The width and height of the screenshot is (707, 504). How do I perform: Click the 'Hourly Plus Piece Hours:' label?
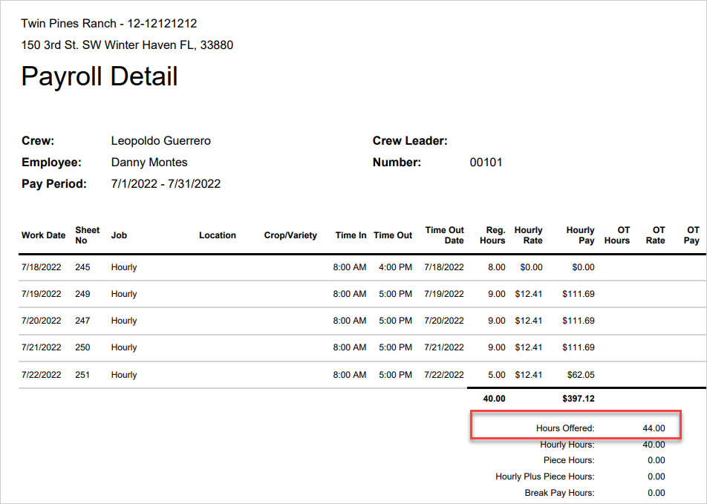545,477
